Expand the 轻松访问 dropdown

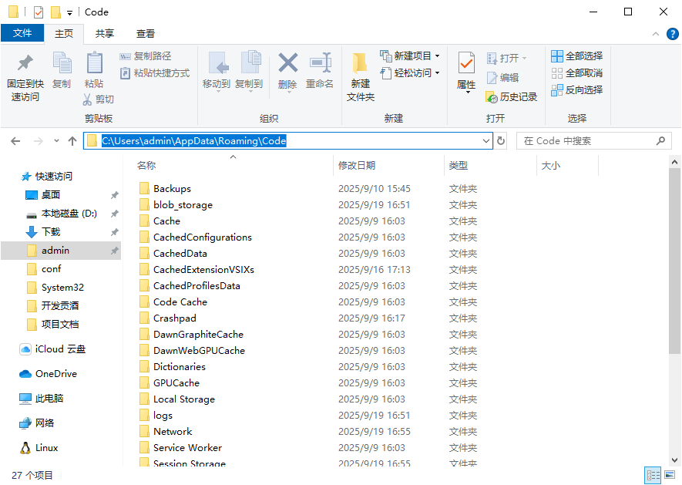pos(437,73)
